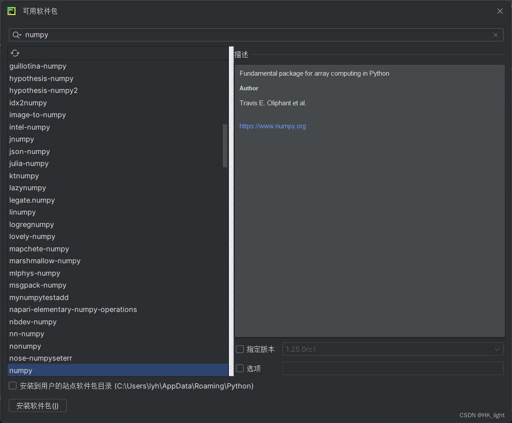Select nbdev-numpy package
This screenshot has height=423, width=512.
[118, 322]
